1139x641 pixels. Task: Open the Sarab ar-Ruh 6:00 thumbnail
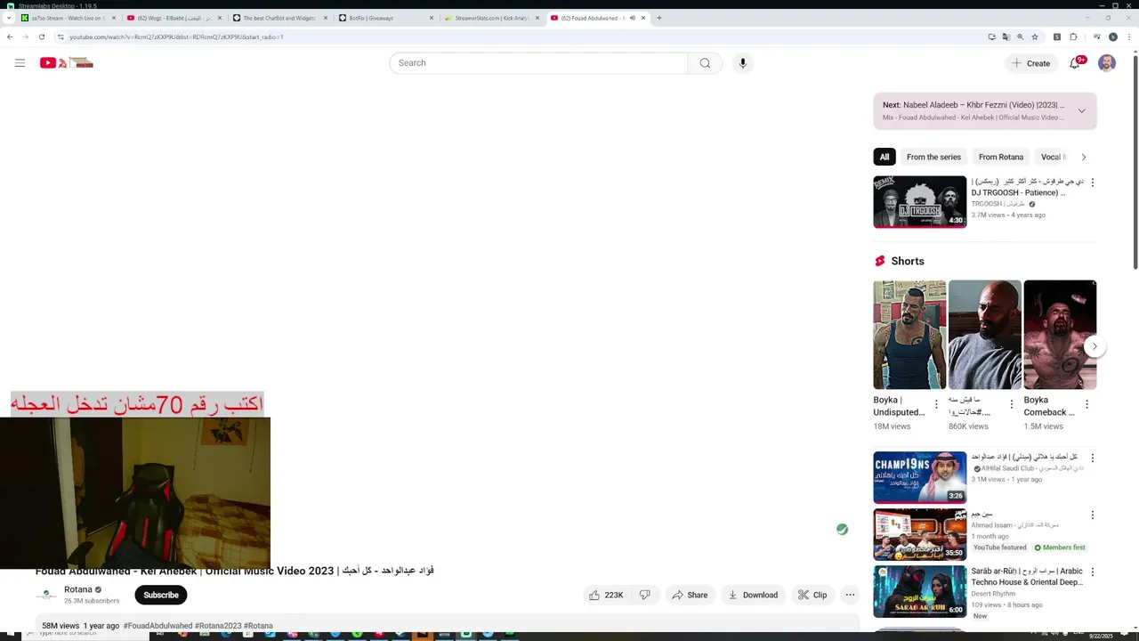[x=920, y=592]
